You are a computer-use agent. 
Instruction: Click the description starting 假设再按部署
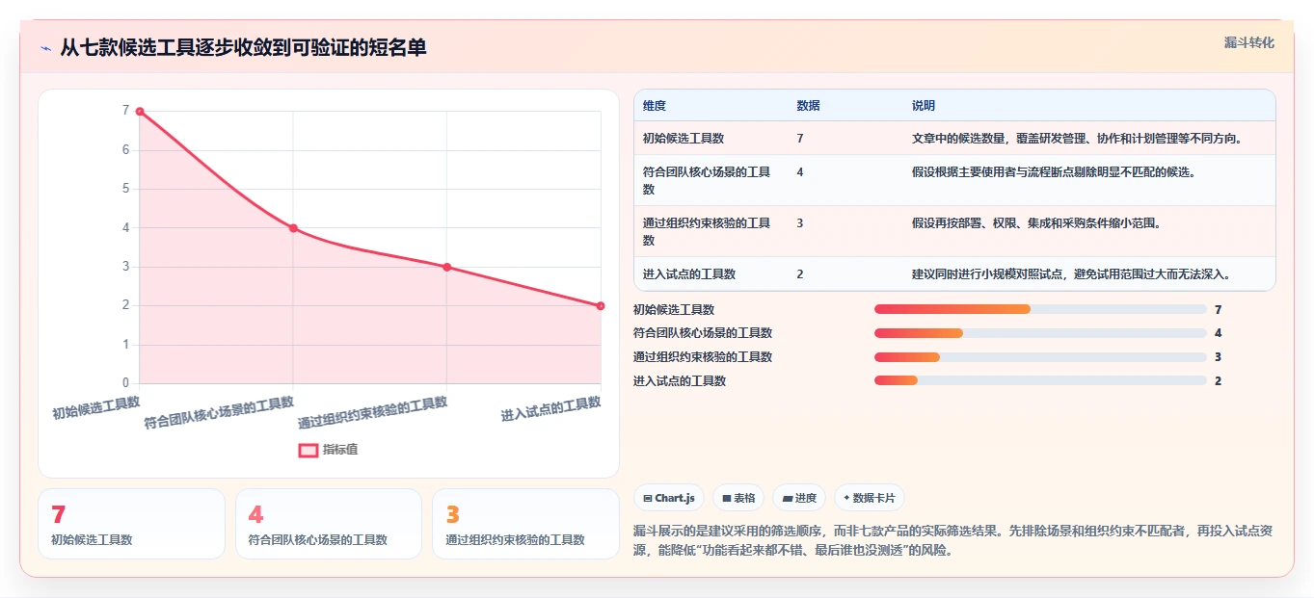(1035, 222)
